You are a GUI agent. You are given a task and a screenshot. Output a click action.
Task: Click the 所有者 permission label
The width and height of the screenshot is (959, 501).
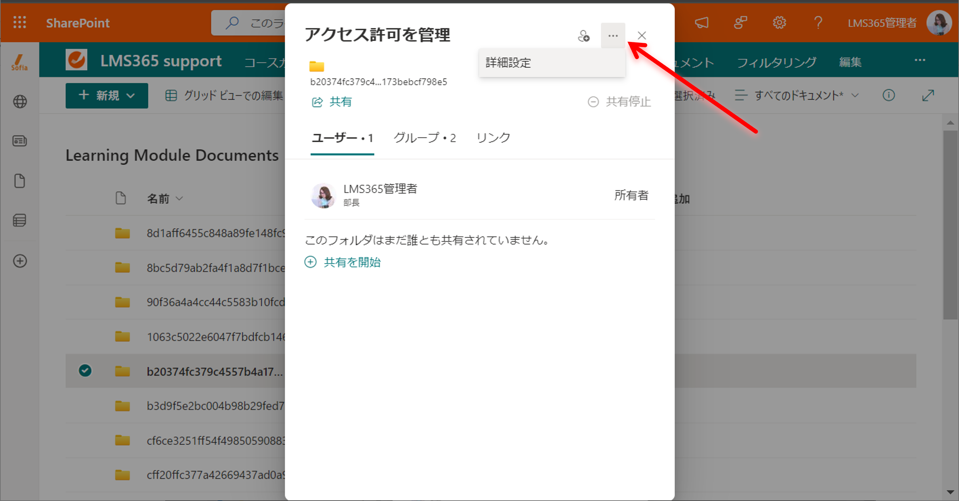(631, 195)
